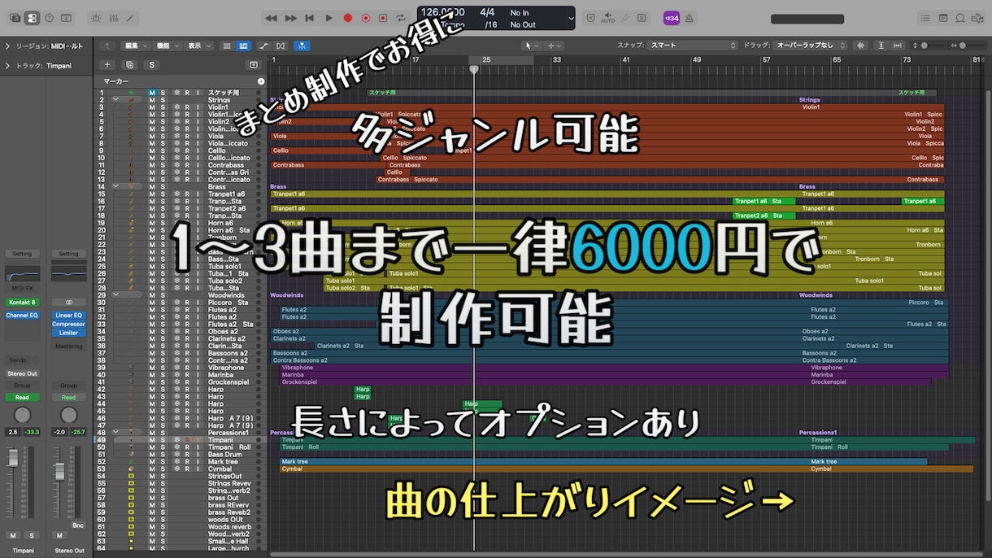This screenshot has width=992, height=558.
Task: Open the Library panel icon at top left
Action: [16, 17]
